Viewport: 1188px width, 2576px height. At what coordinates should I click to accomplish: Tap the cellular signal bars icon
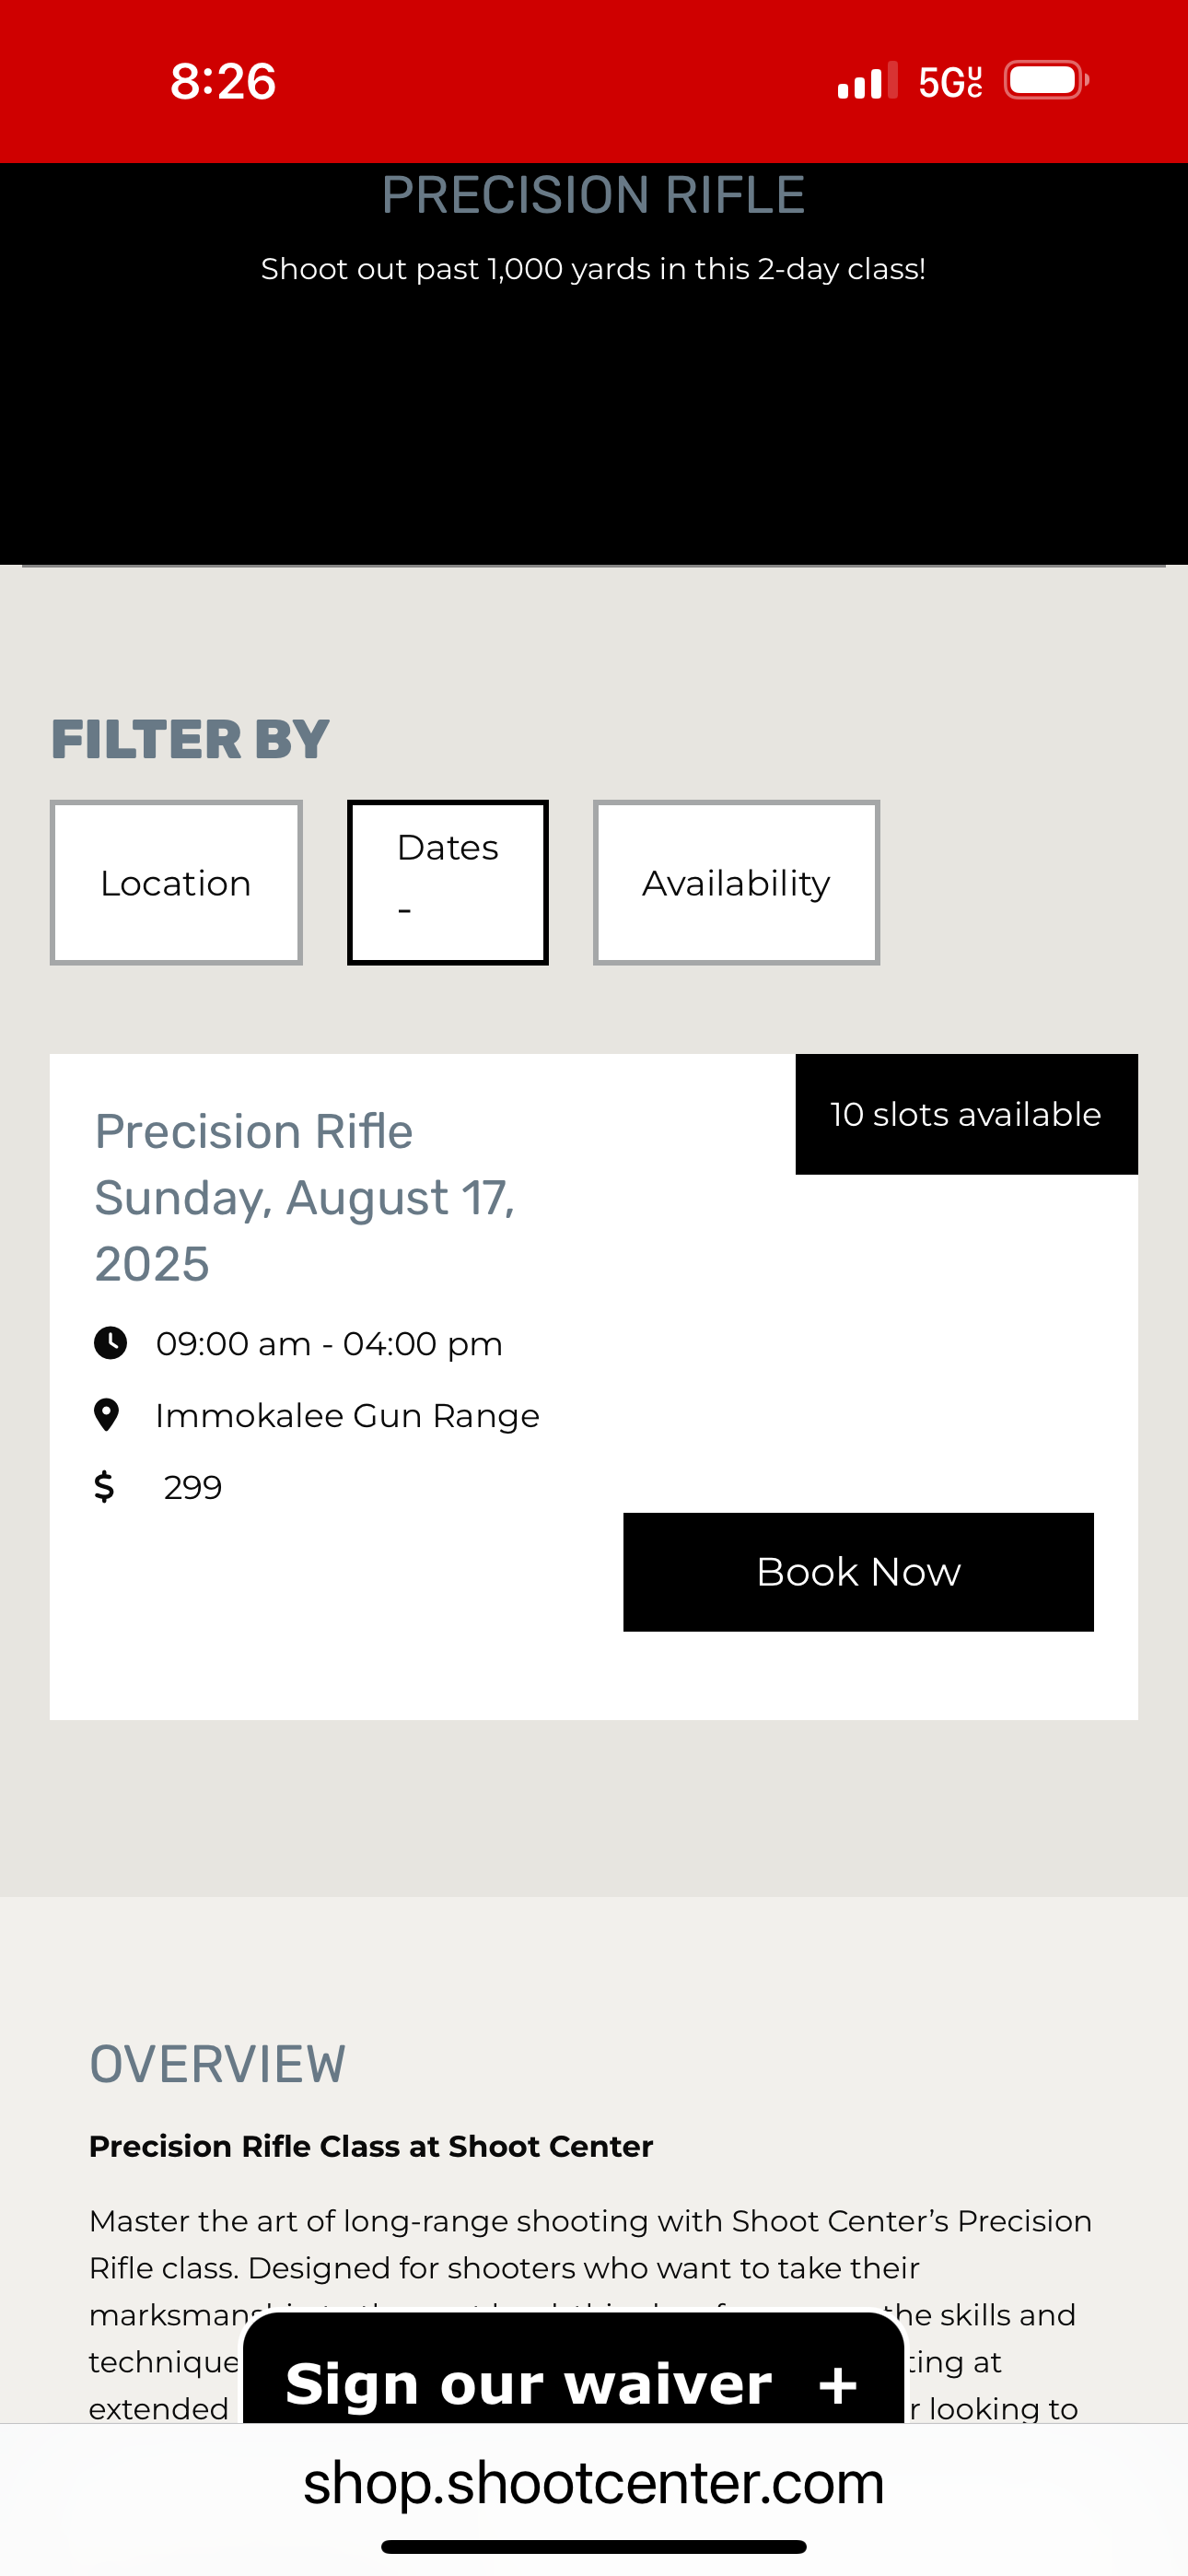(867, 80)
